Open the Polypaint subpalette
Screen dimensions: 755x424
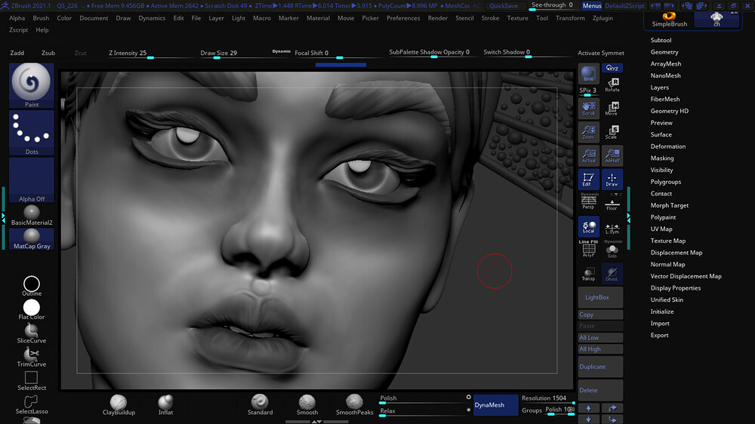tap(663, 217)
